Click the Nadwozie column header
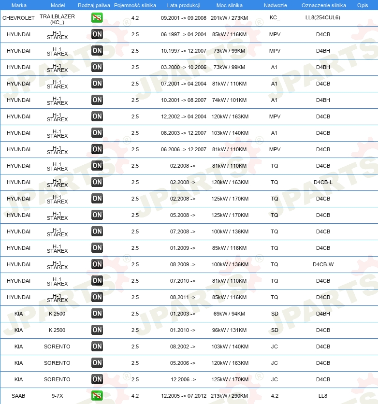Image resolution: width=378 pixels, height=404 pixels. pyautogui.click(x=275, y=5)
